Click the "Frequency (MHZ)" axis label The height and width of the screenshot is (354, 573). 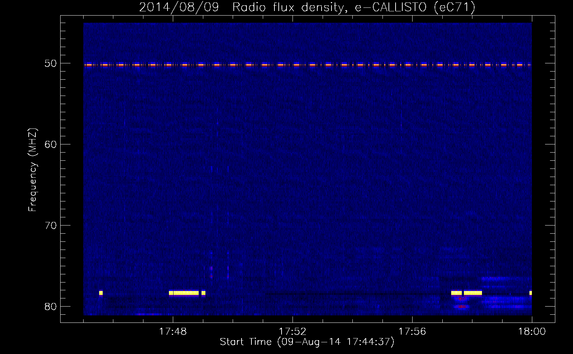[x=33, y=170]
